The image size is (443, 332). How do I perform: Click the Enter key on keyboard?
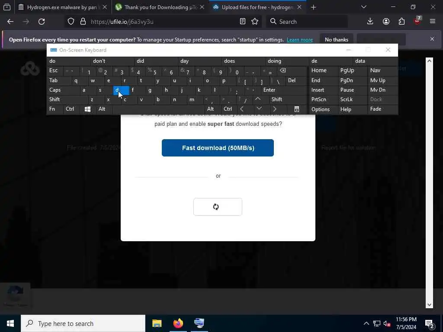tap(284, 90)
